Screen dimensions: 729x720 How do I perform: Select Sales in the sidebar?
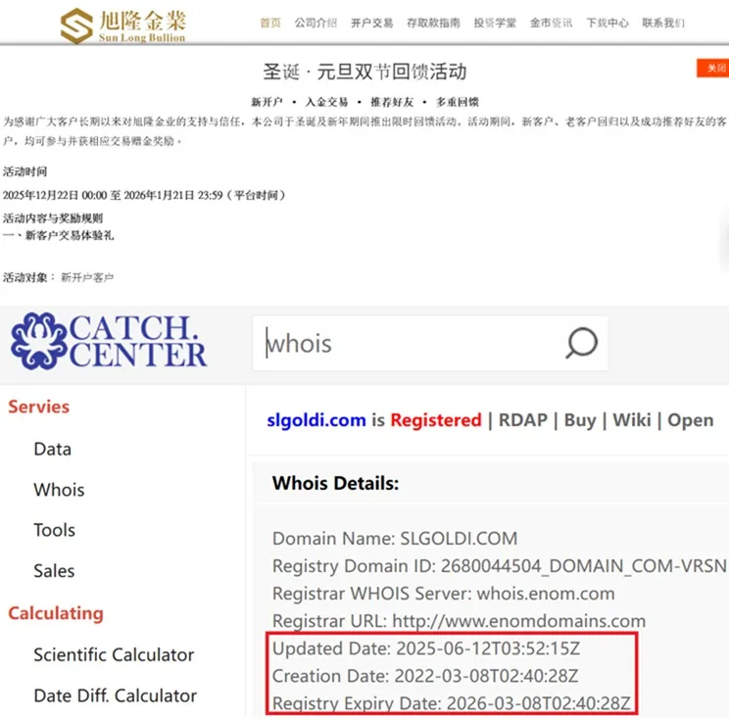click(54, 571)
